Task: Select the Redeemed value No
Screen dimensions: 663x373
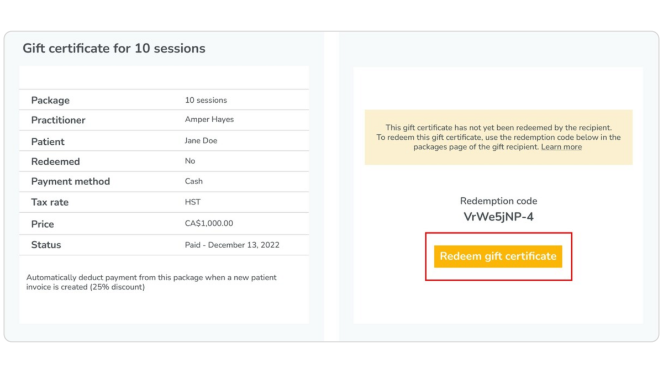Action: 190,161
